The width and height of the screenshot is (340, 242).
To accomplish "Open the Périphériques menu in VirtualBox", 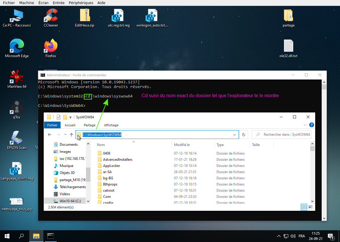I will [81, 3].
